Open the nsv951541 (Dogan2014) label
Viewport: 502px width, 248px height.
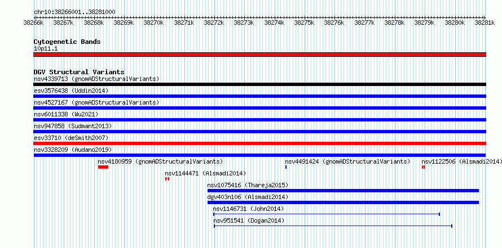(x=249, y=220)
